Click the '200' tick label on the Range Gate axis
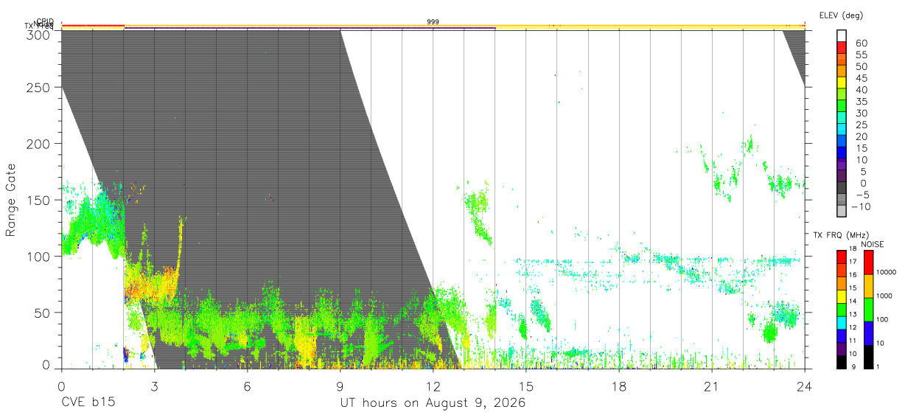This screenshot has height=418, width=905. coord(38,143)
